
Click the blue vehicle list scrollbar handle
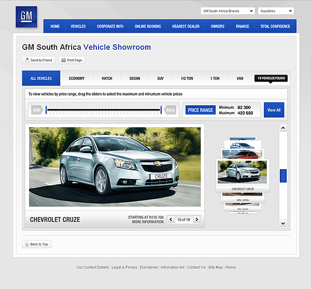click(283, 176)
